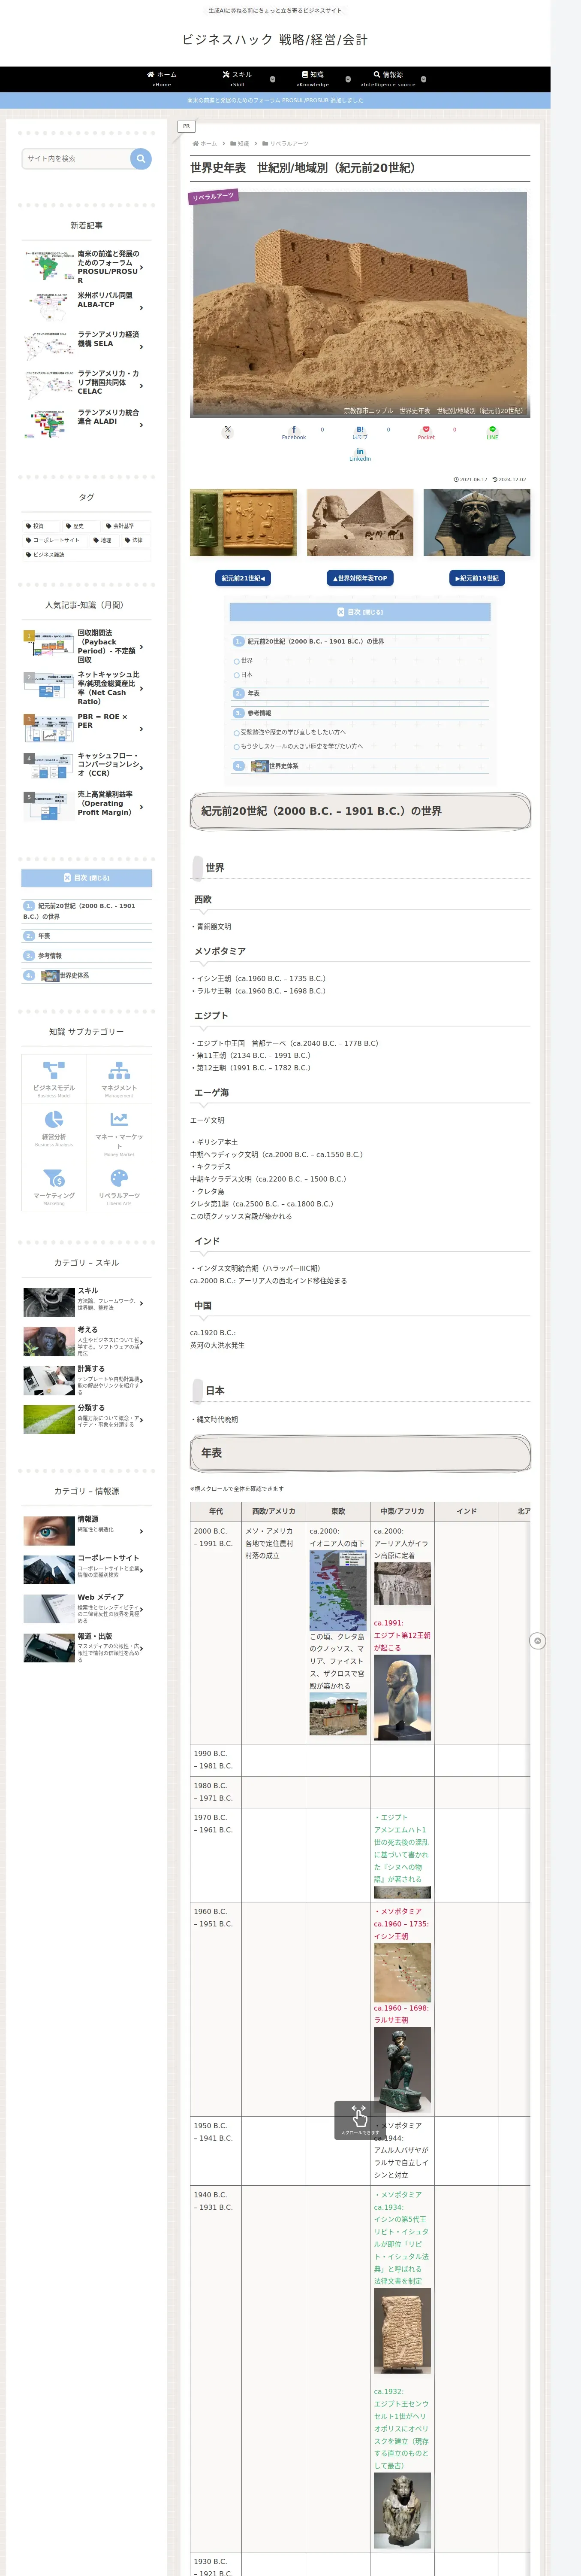This screenshot has width=581, height=2576.
Task: Open 回収期間法 Payback Period article arrow
Action: tap(142, 647)
